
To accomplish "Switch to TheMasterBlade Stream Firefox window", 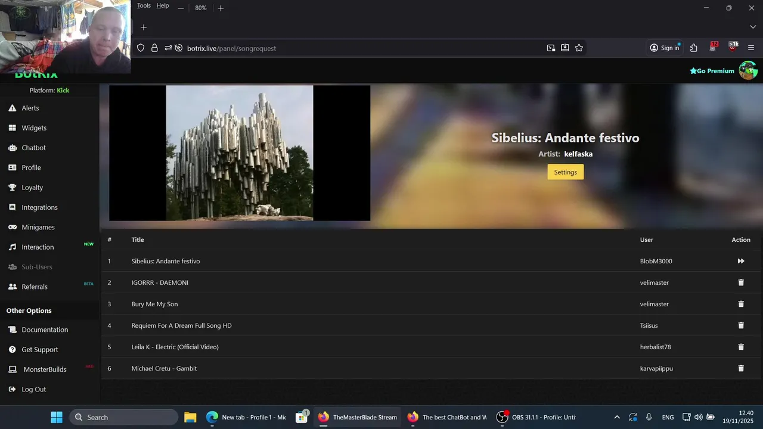I will pos(358,417).
